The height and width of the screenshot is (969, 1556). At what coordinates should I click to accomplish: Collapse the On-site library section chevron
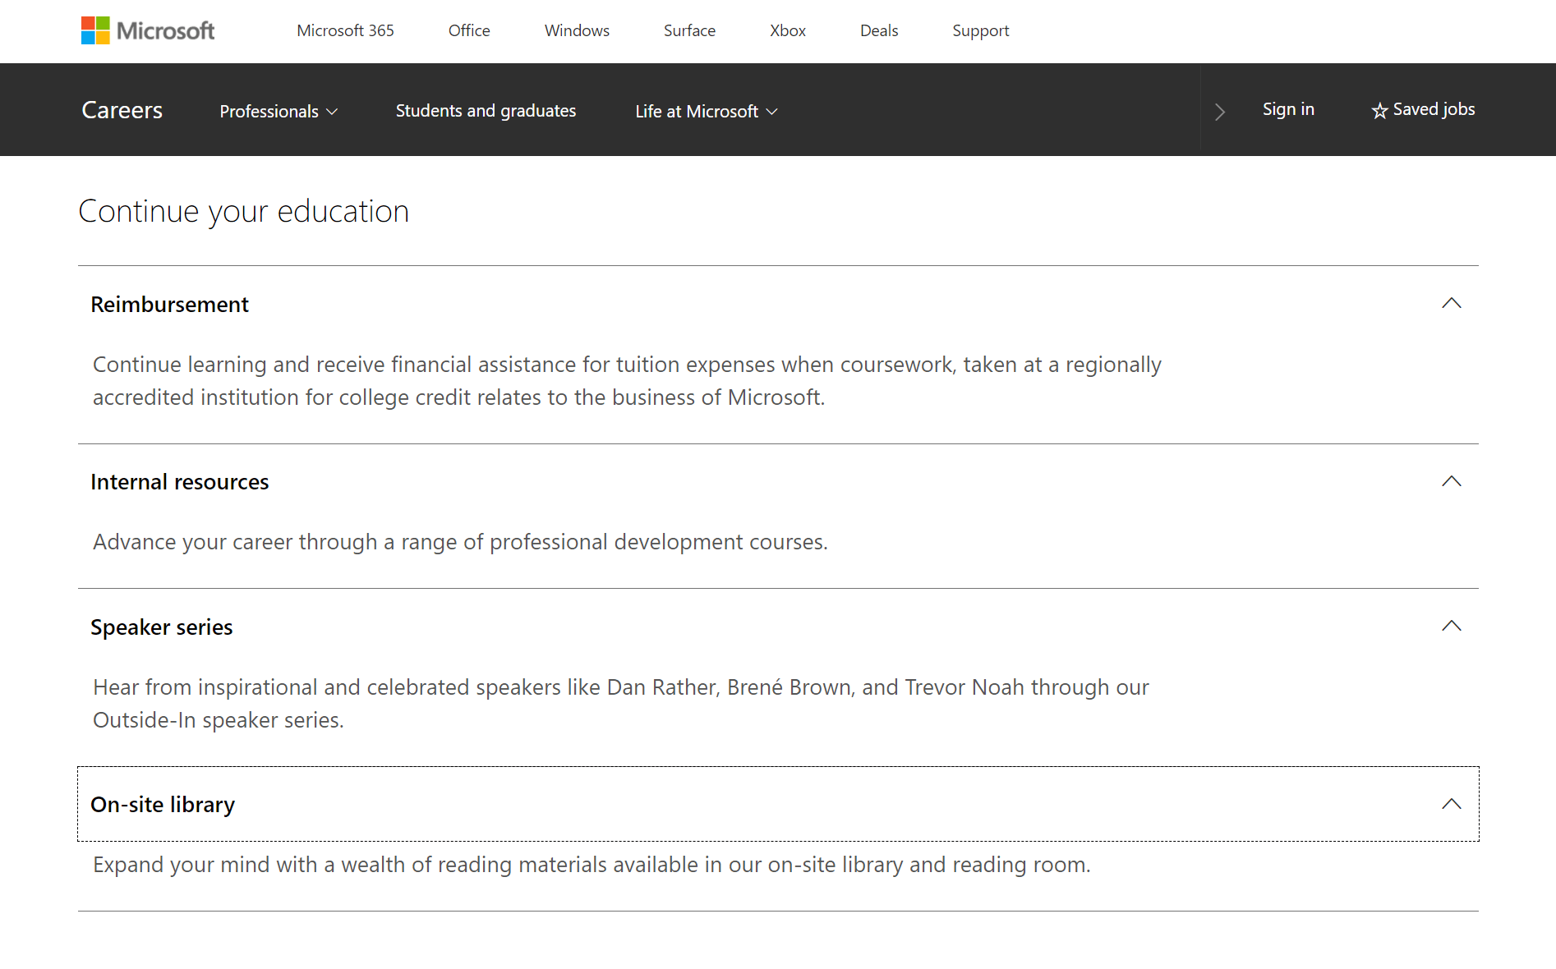pos(1452,804)
